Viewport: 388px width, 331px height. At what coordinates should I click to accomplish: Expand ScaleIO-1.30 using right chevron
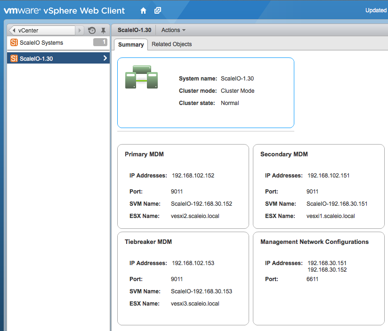[105, 58]
